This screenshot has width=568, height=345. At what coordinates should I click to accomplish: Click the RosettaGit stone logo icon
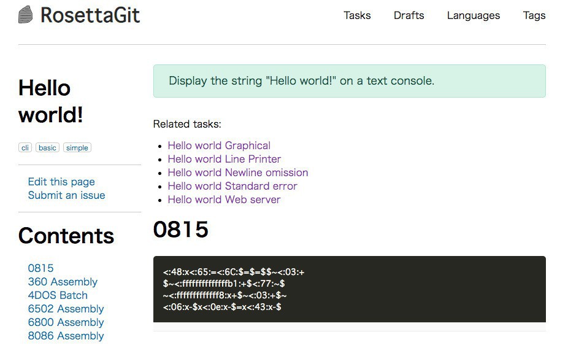[26, 15]
